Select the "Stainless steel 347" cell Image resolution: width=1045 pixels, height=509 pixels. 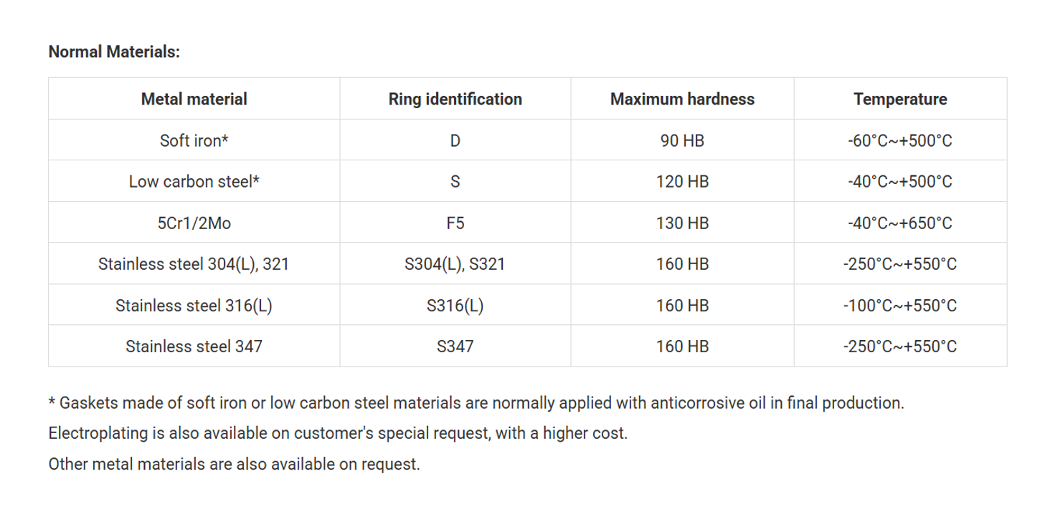[194, 346]
